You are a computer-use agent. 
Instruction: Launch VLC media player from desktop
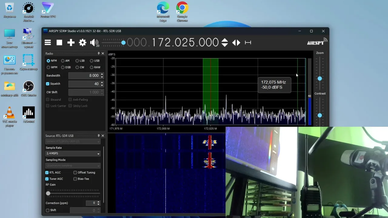(9, 117)
